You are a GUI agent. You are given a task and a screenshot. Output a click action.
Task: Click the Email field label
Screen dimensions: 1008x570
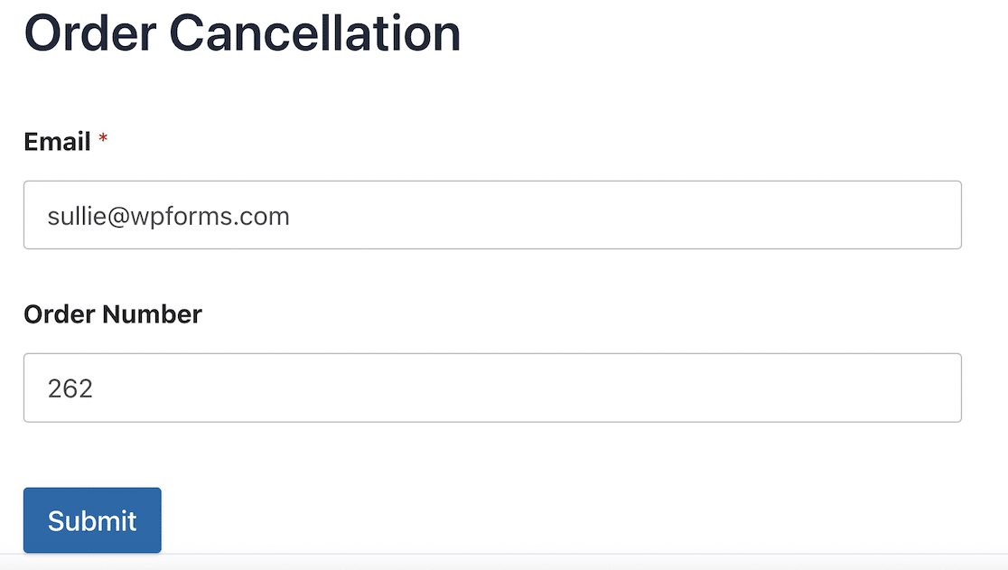click(x=57, y=142)
